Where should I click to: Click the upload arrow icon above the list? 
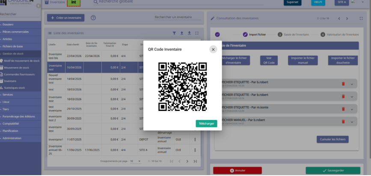(182, 33)
